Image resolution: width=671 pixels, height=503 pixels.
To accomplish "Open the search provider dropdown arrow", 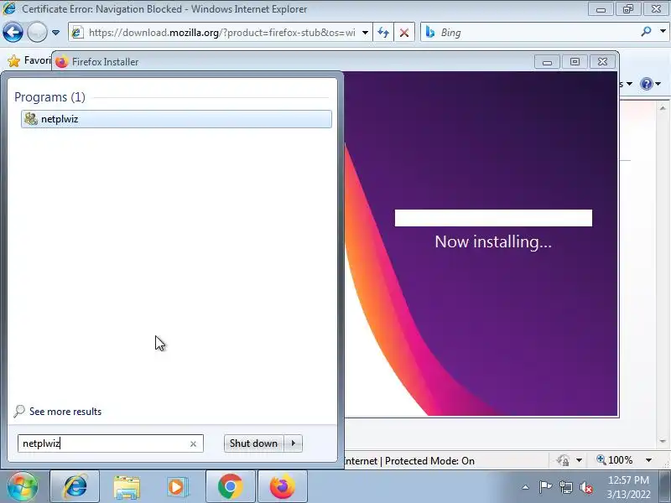I will tap(663, 32).
